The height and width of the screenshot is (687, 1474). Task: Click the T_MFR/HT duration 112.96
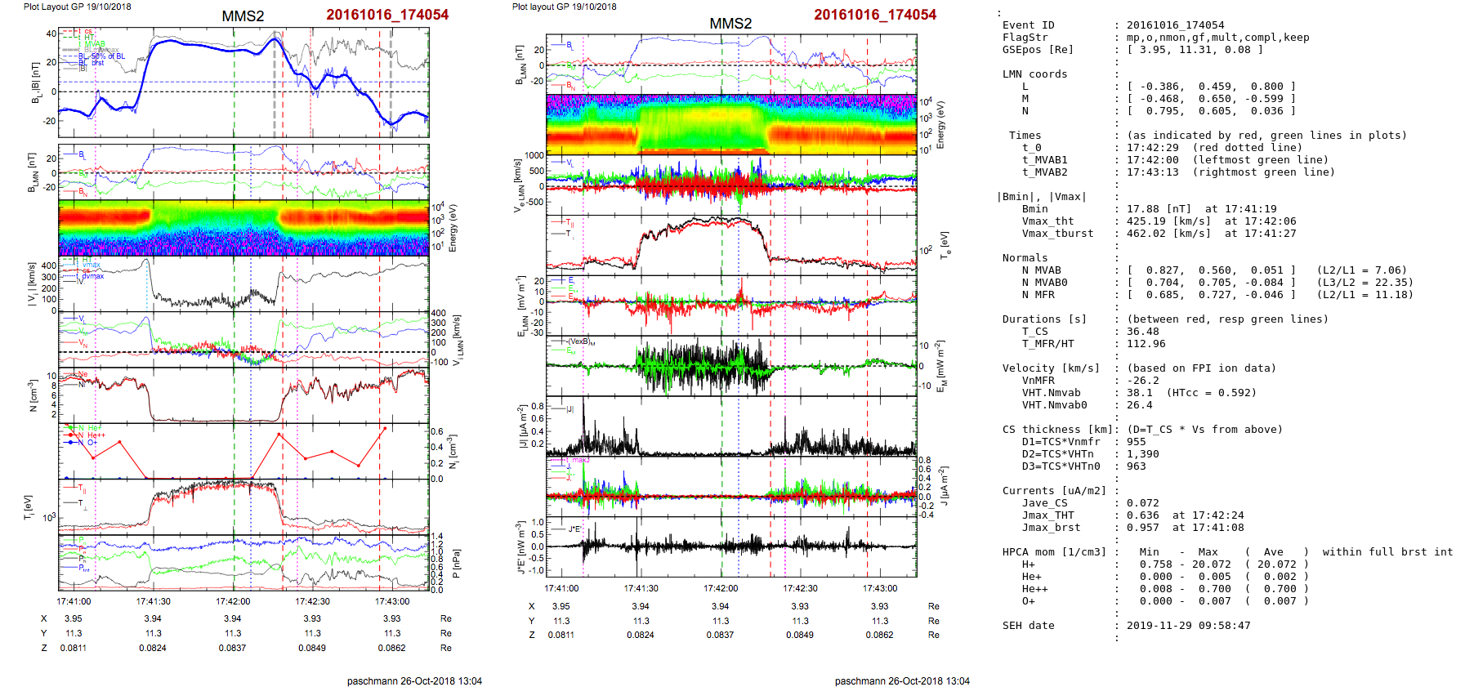point(1146,344)
